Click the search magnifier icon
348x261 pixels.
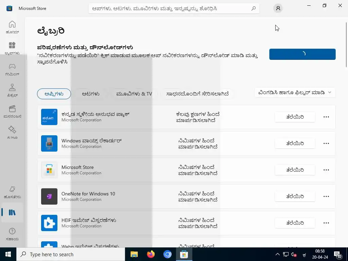pos(253,8)
